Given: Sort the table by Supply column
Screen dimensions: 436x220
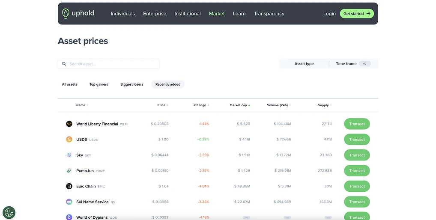Looking at the screenshot, I should pos(325,105).
